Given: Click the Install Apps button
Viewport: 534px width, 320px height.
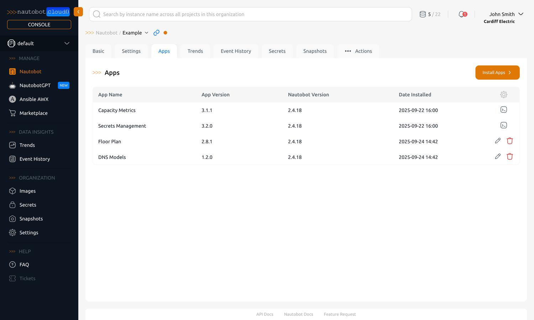Looking at the screenshot, I should pos(497,72).
